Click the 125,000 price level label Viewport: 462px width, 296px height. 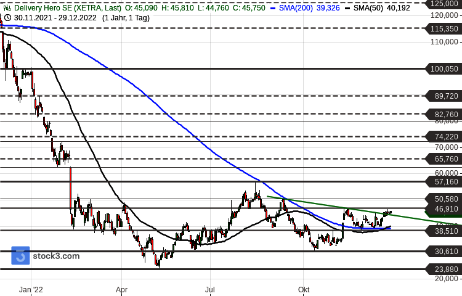pyautogui.click(x=444, y=4)
